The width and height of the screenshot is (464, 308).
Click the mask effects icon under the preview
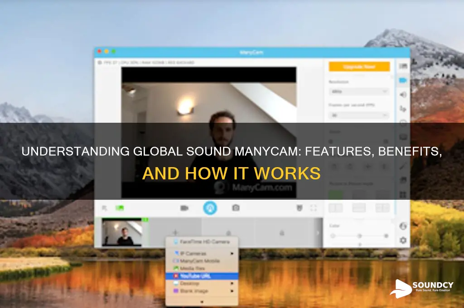300,208
